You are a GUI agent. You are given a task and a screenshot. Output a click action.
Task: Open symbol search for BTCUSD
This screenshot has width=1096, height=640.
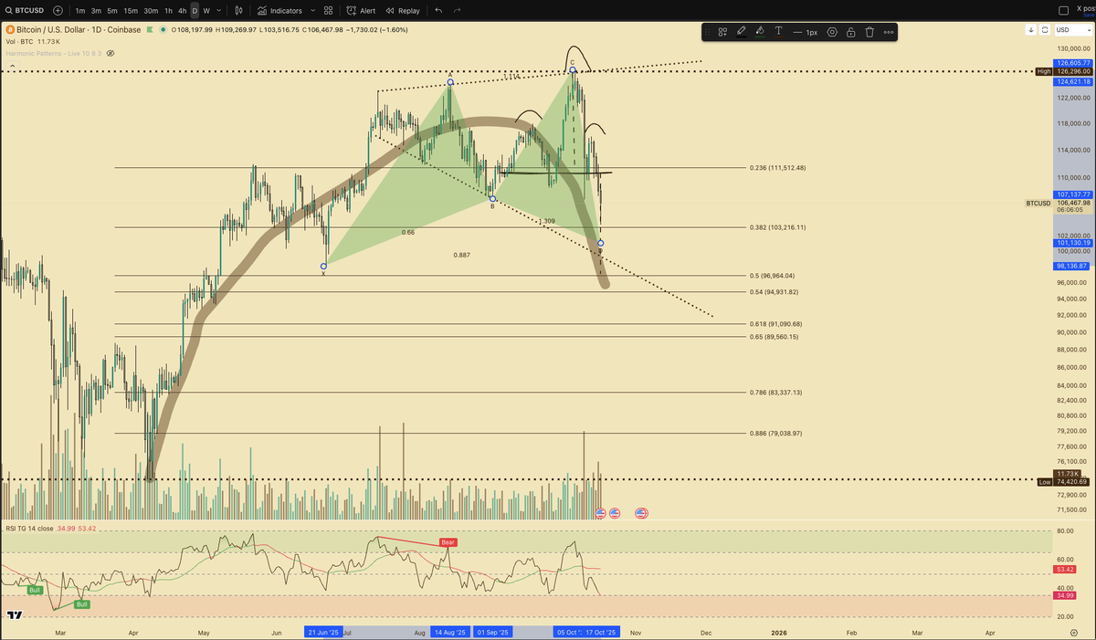25,10
